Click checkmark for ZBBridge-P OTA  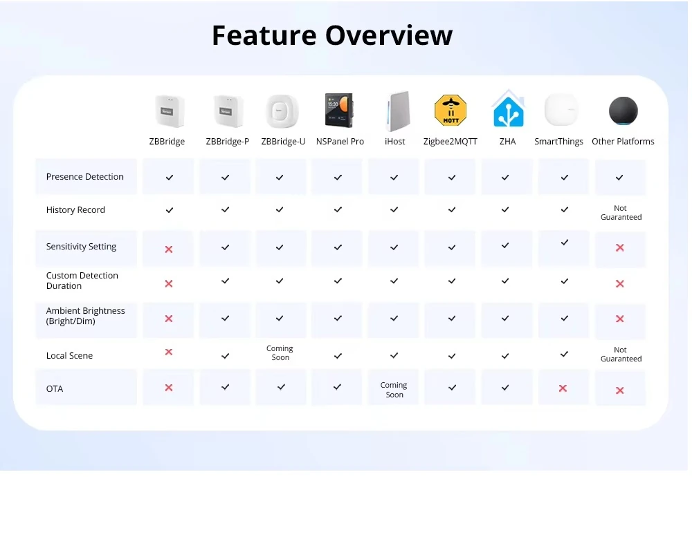(x=225, y=387)
